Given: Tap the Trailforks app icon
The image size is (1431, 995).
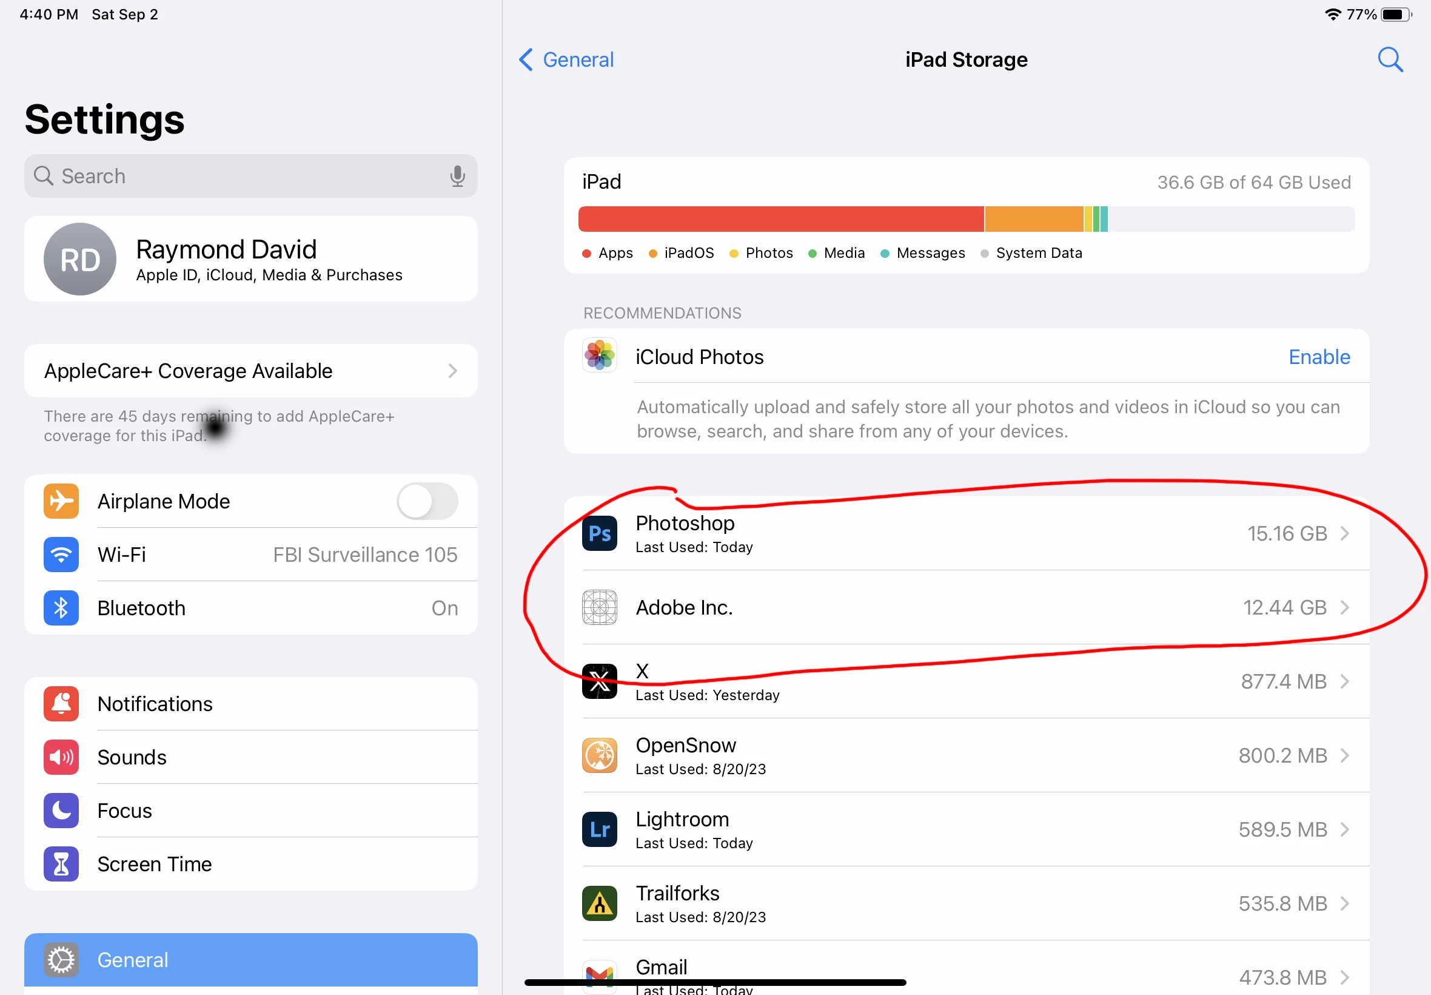Looking at the screenshot, I should click(x=599, y=903).
